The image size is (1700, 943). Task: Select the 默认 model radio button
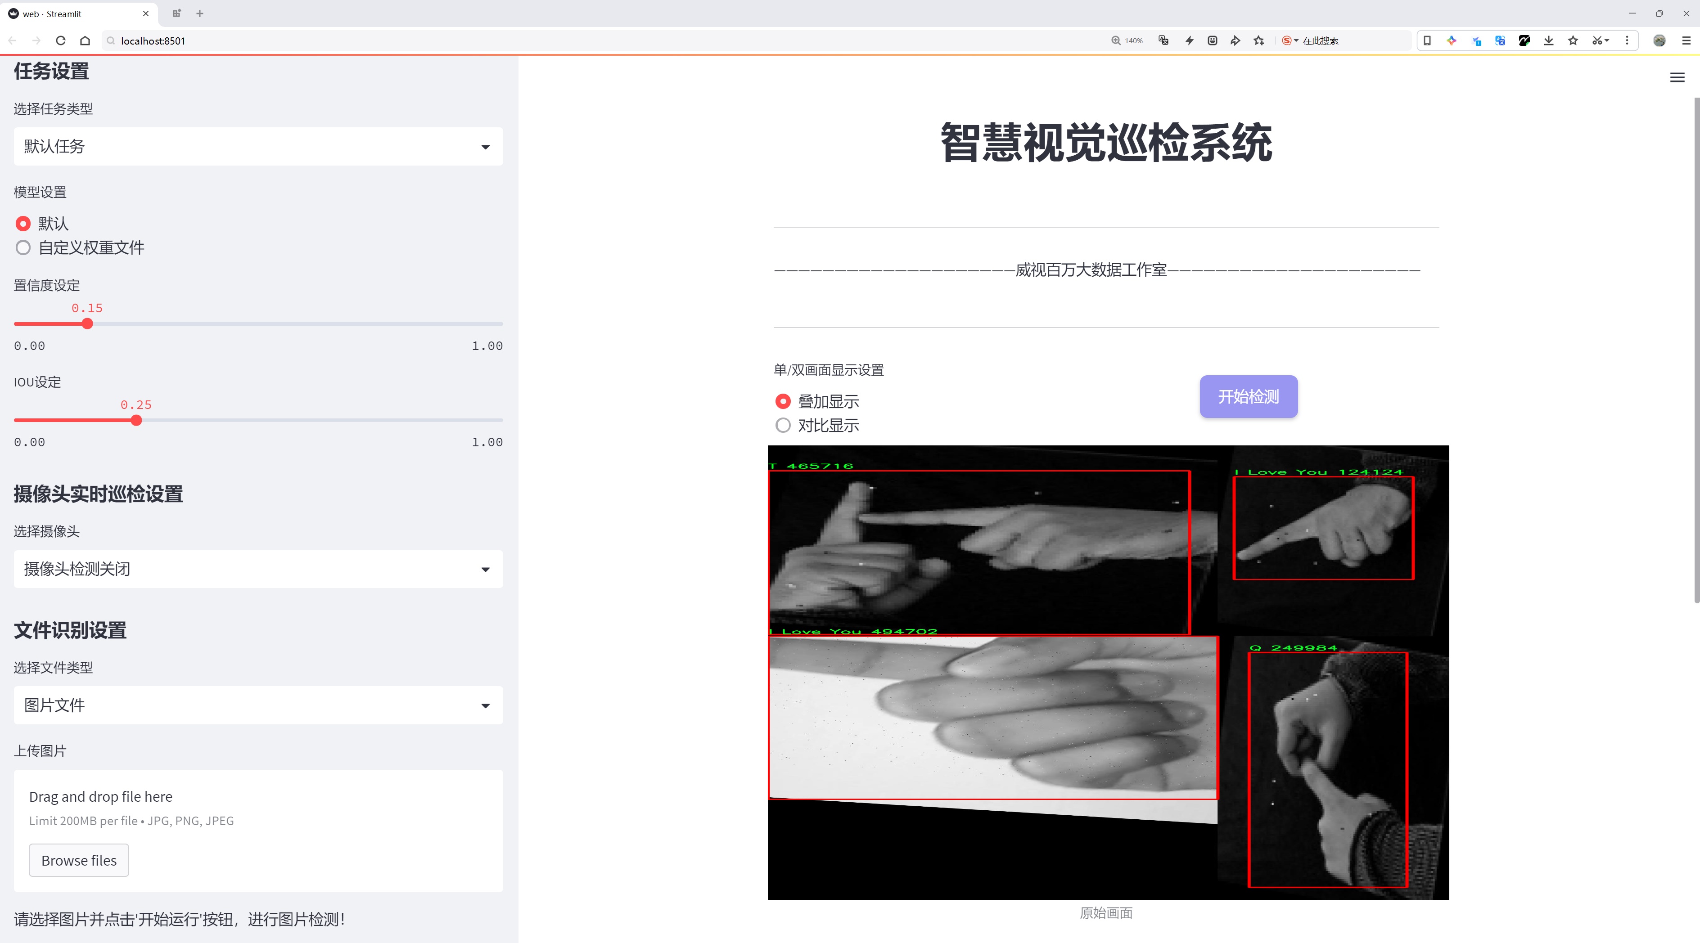point(23,224)
